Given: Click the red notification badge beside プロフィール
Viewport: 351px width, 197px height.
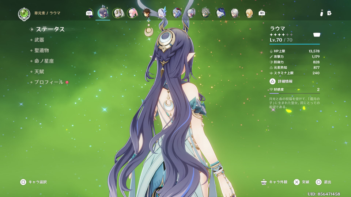Looking at the screenshot, I should [x=67, y=82].
